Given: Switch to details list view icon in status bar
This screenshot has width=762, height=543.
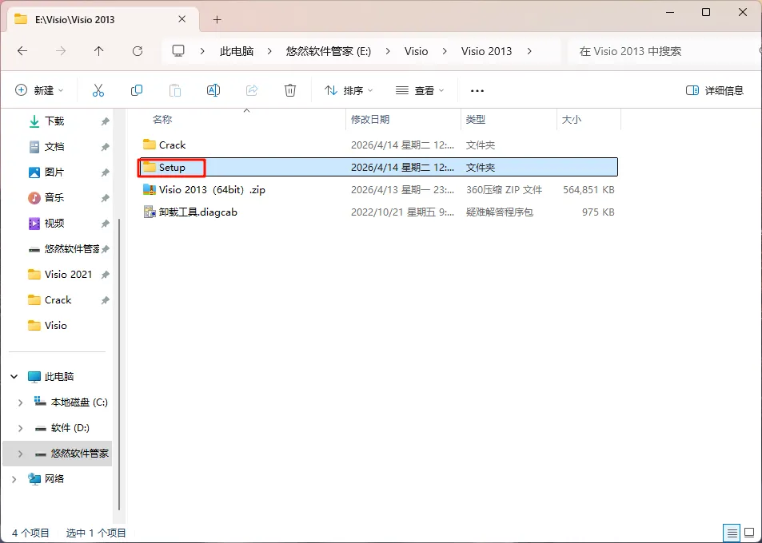Looking at the screenshot, I should click(732, 533).
